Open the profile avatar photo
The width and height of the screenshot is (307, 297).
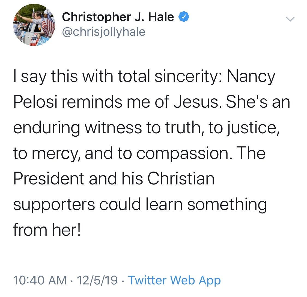tap(34, 25)
